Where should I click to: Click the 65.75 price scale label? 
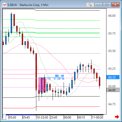pos(112,33)
